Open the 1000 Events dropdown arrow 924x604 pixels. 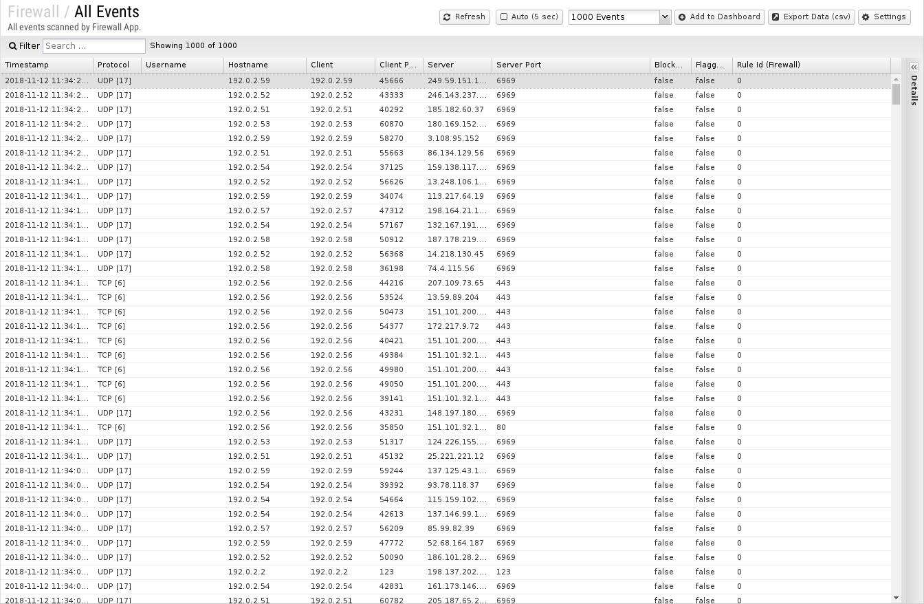[x=665, y=17]
